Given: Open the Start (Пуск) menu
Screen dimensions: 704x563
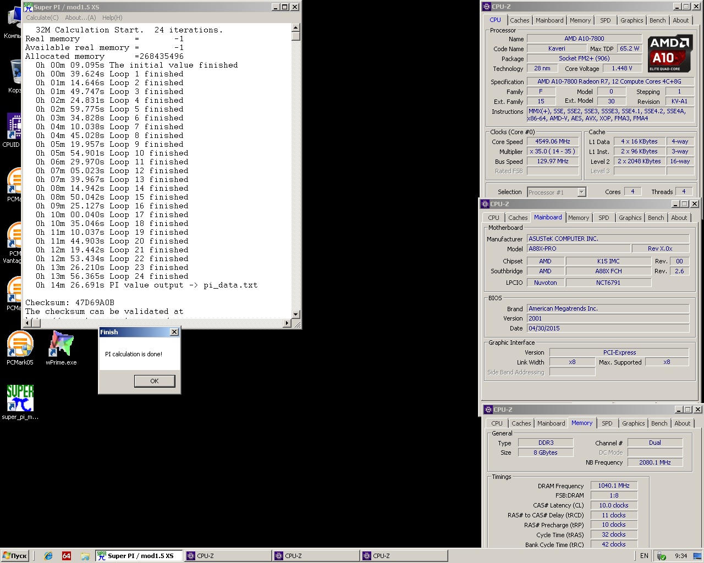Looking at the screenshot, I should [x=15, y=556].
